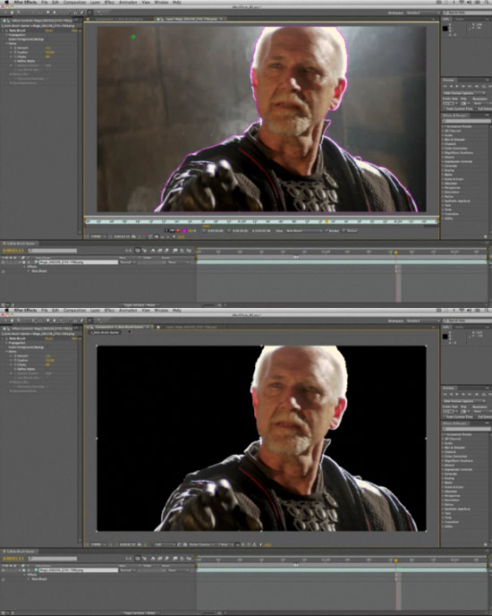This screenshot has height=616, width=492.
Task: Click timeline zoom slider at bottom of upper timeline
Action: 208,304
